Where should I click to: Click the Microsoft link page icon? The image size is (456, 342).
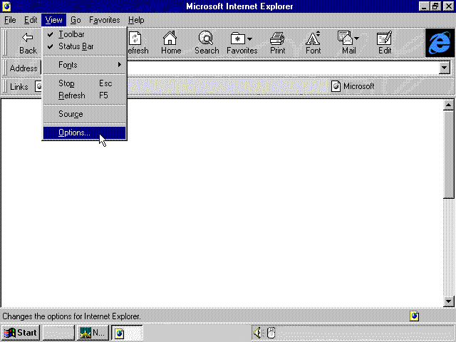click(336, 86)
